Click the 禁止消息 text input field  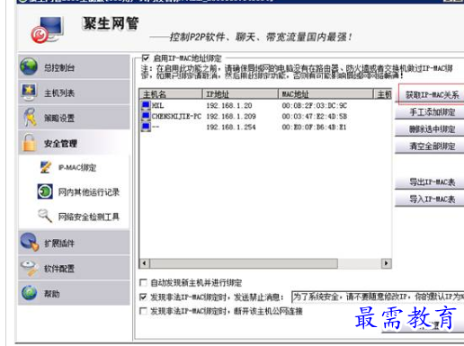pos(378,297)
